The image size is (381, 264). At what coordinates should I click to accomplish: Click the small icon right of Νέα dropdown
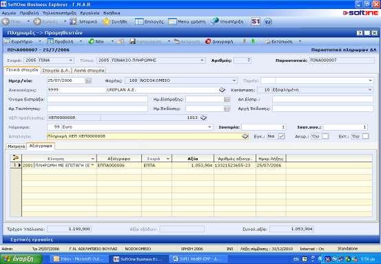coord(121,42)
